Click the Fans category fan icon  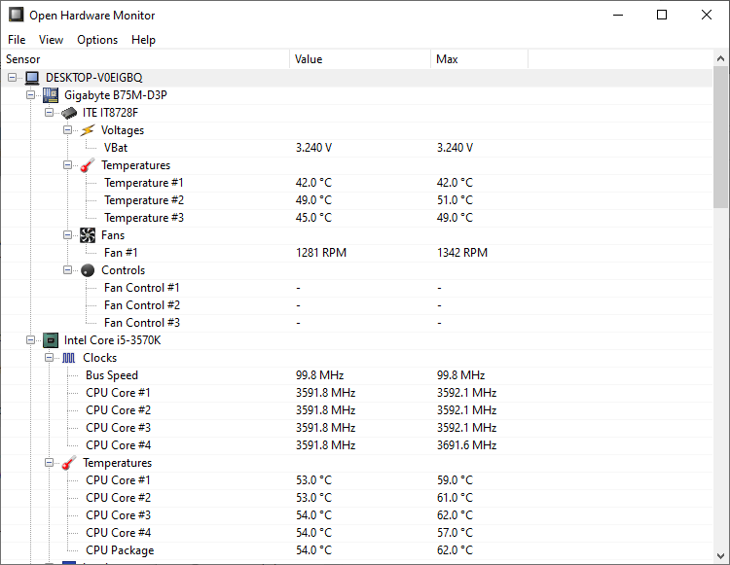[88, 235]
